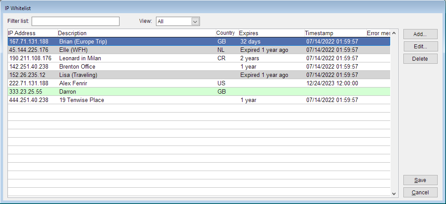Click the Error message column header
Viewport: 446px width, 204px height.
tap(378, 33)
